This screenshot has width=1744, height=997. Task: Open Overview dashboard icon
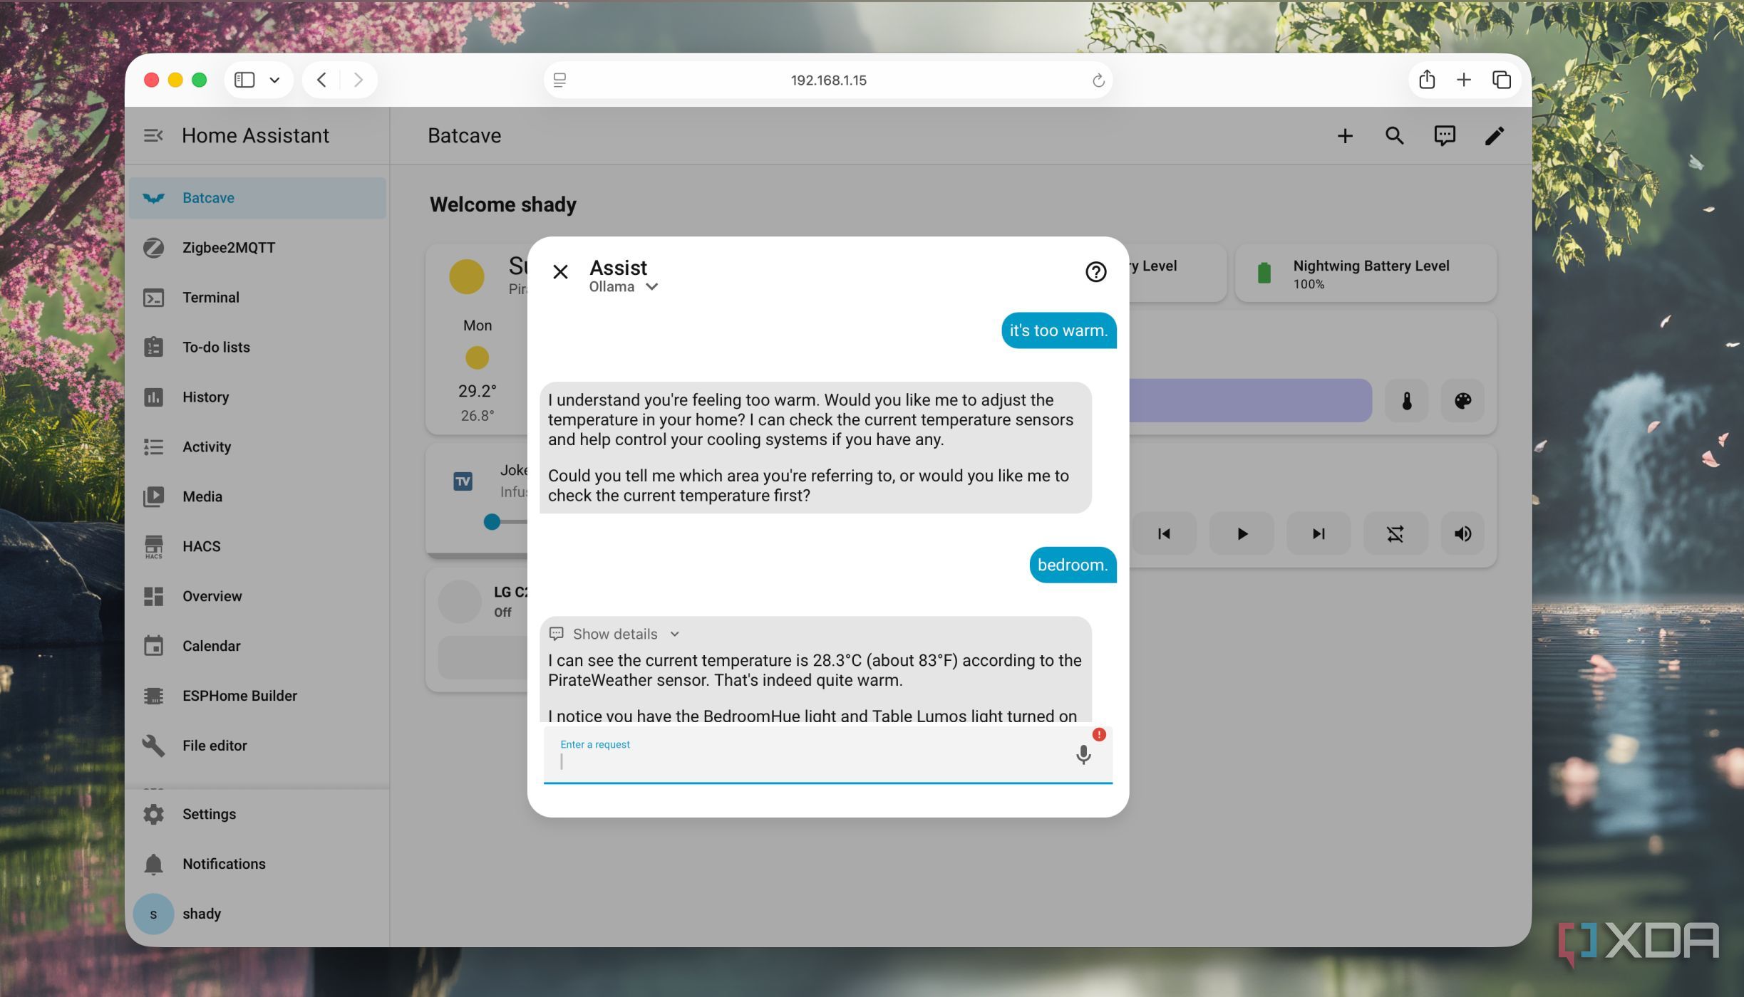153,597
